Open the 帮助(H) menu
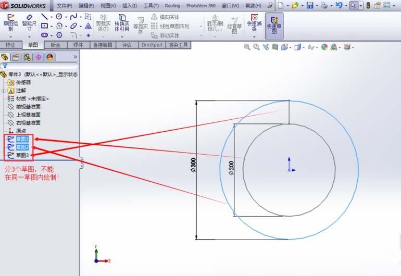This screenshot has height=276, width=401. tap(253, 6)
